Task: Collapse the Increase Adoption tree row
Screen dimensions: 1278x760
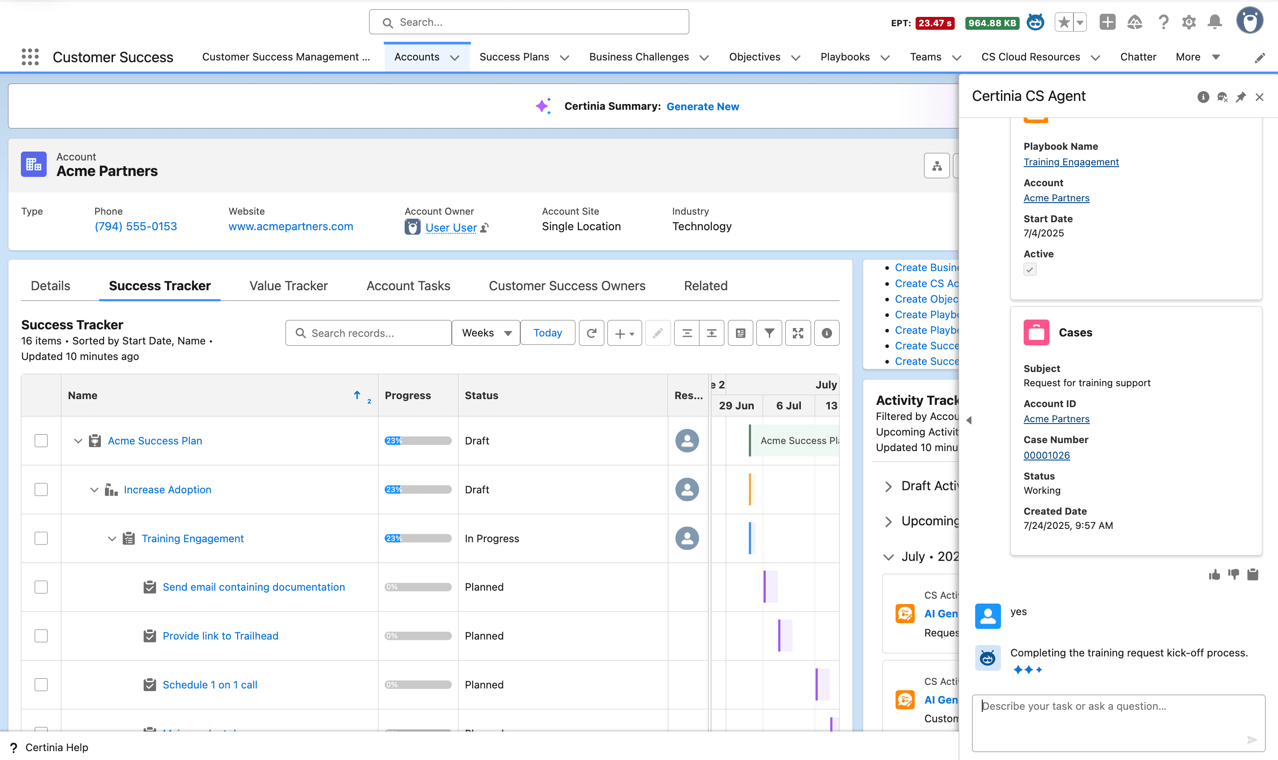Action: pos(94,490)
